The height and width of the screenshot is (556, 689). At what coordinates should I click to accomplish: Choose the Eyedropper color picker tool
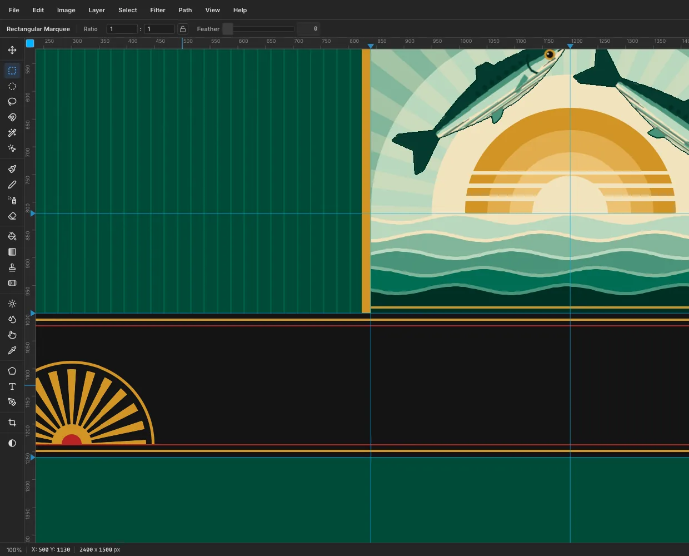coord(12,350)
